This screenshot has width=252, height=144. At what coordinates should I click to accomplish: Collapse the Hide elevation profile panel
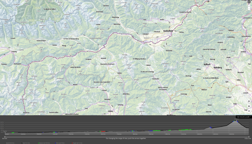[x=243, y=117]
